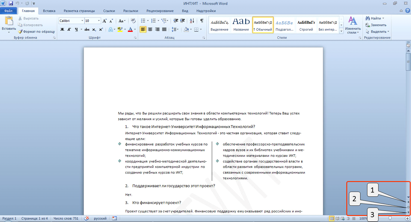
Task: Justify paragraph text
Action: (164, 29)
